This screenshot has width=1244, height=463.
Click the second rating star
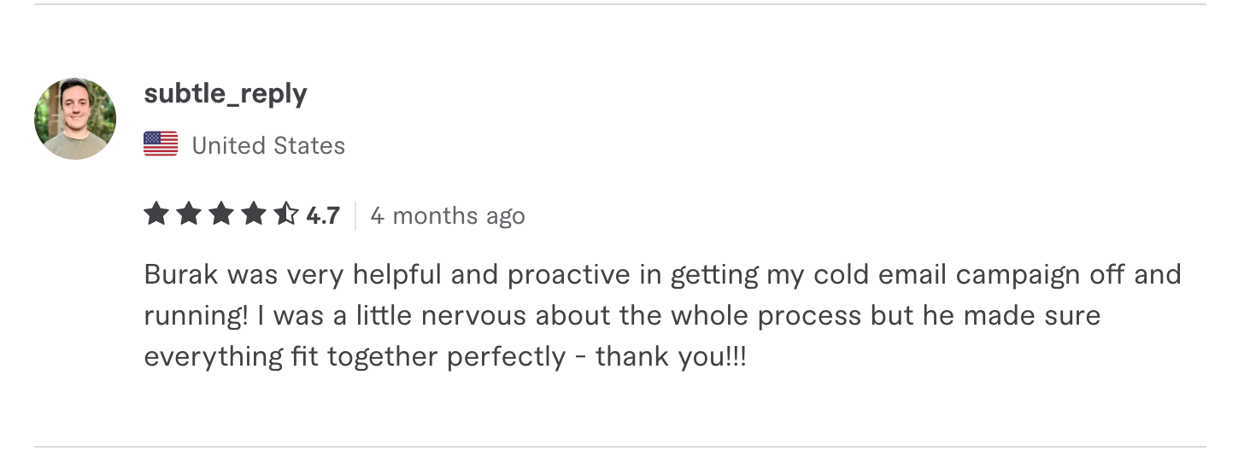coord(189,214)
